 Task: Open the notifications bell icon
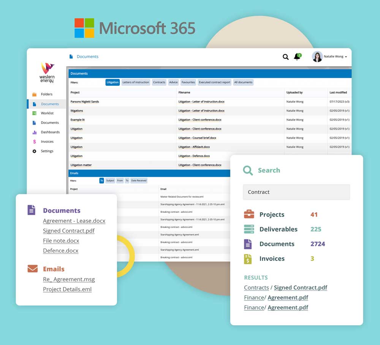tap(297, 57)
